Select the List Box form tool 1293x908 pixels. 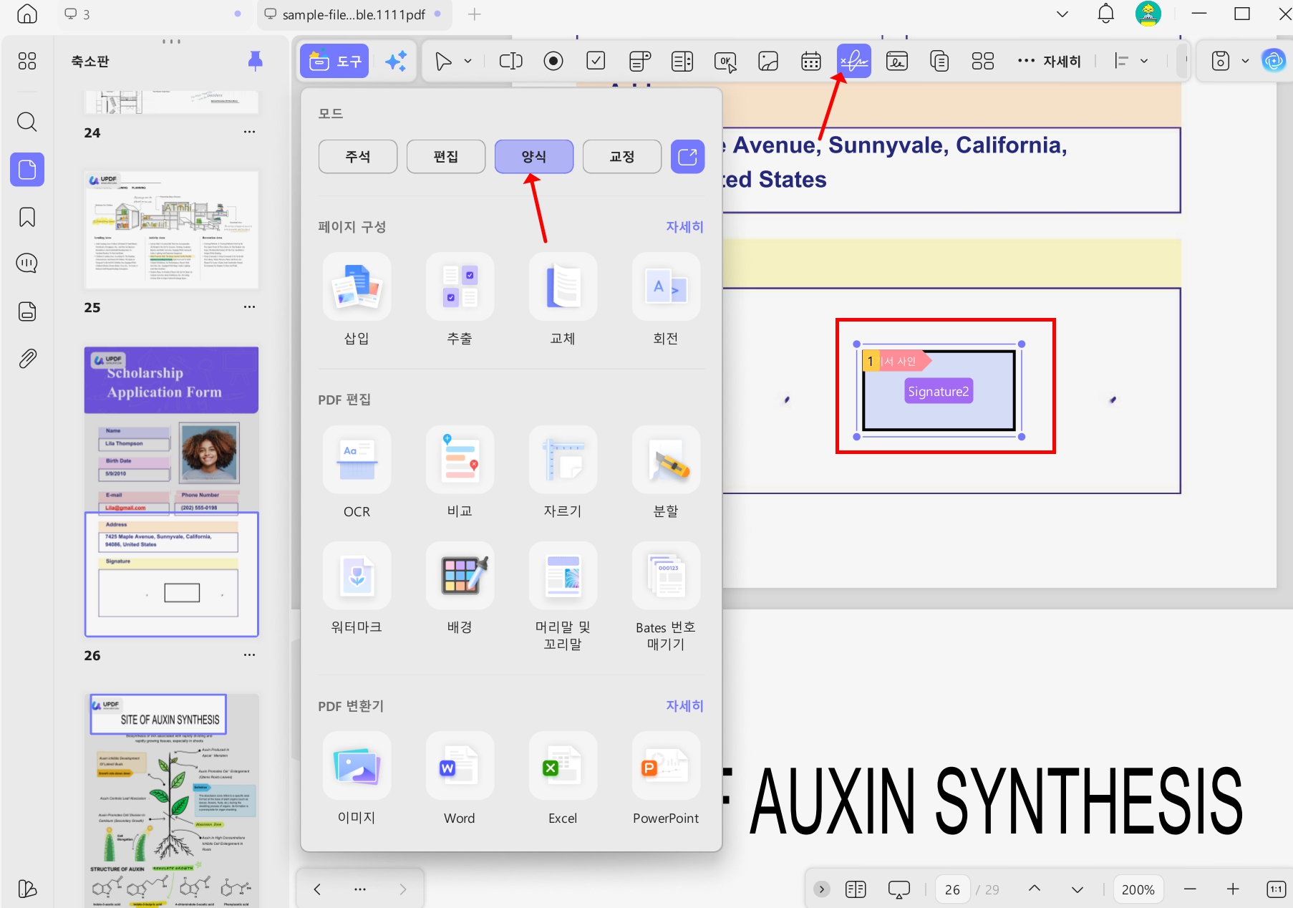(682, 61)
